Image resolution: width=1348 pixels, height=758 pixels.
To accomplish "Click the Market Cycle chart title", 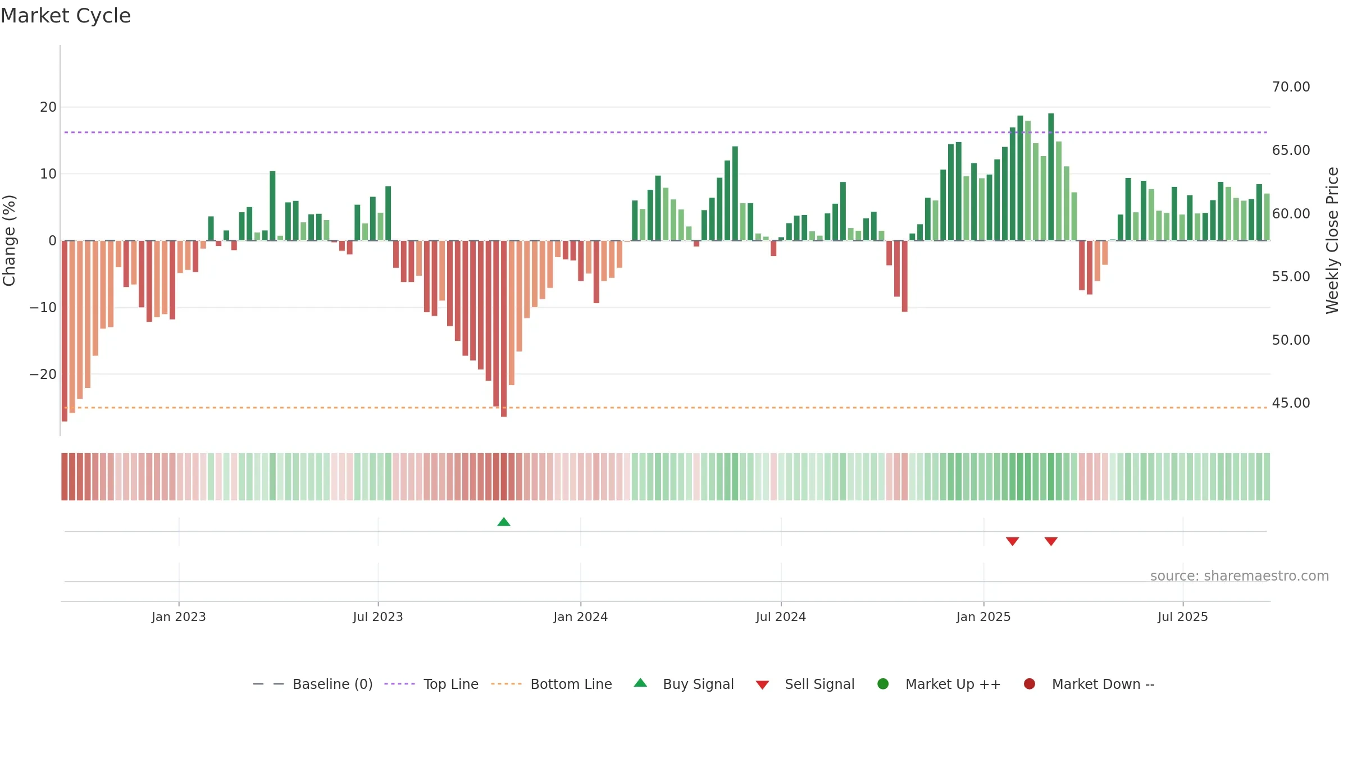I will point(66,16).
